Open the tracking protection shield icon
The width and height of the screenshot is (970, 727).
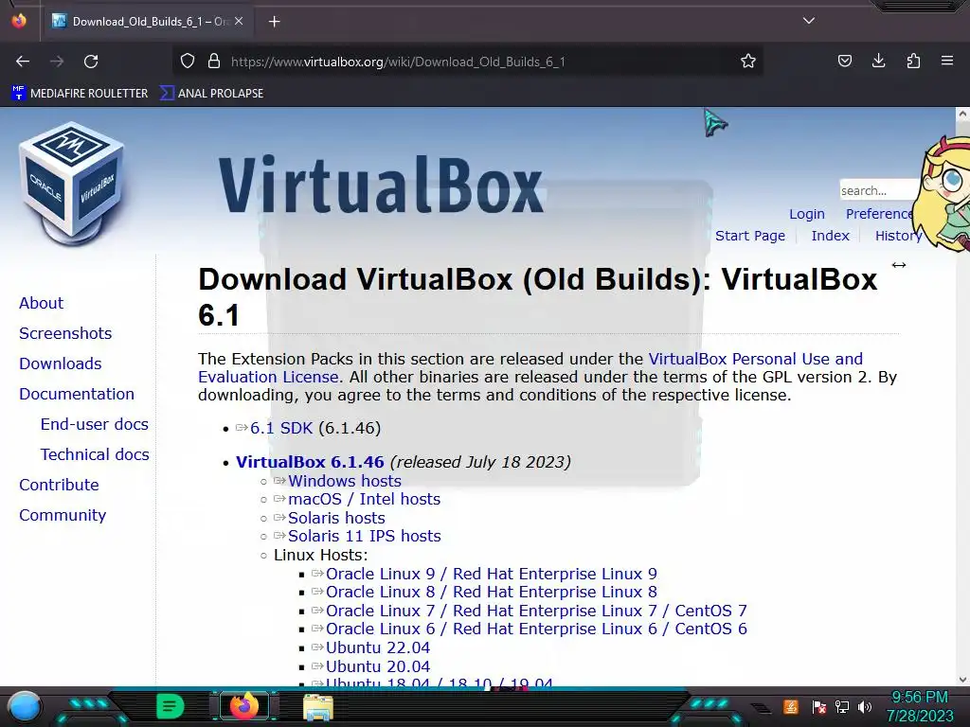[x=188, y=62]
